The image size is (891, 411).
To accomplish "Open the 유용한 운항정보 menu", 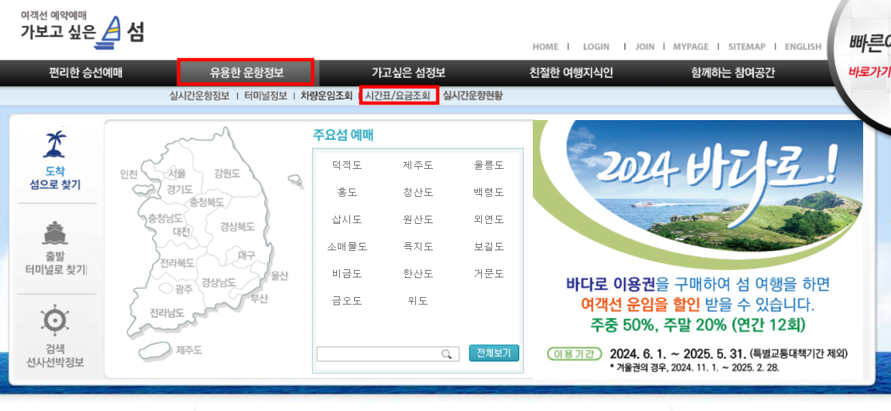I will coord(245,73).
